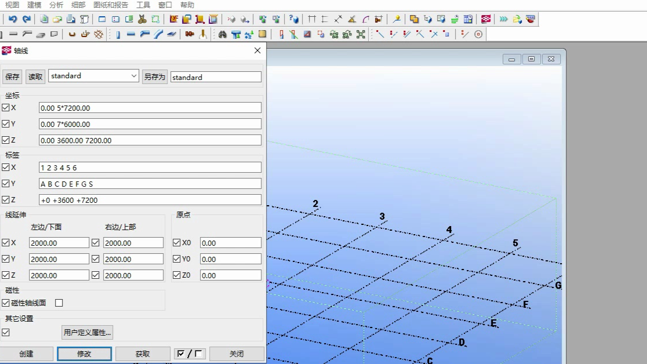The width and height of the screenshot is (647, 364).
Task: Open the standard settings dropdown
Action: click(134, 76)
